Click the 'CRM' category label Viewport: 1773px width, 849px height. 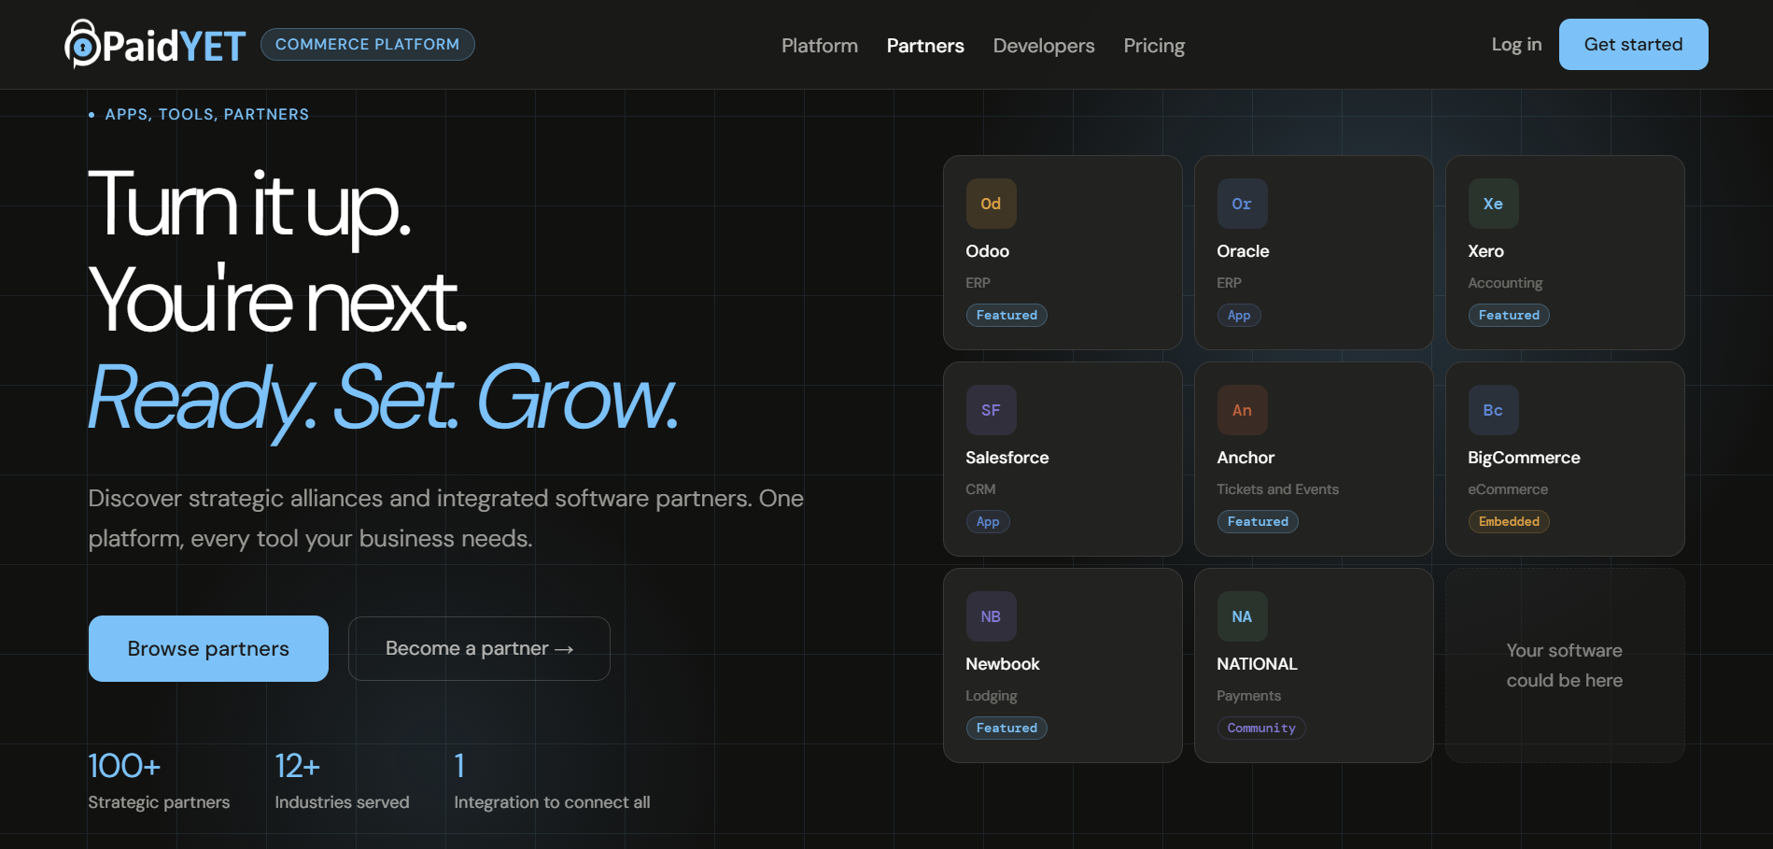980,489
